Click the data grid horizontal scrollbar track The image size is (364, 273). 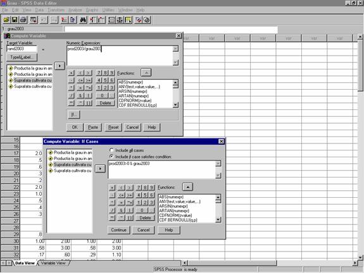coord(315,263)
